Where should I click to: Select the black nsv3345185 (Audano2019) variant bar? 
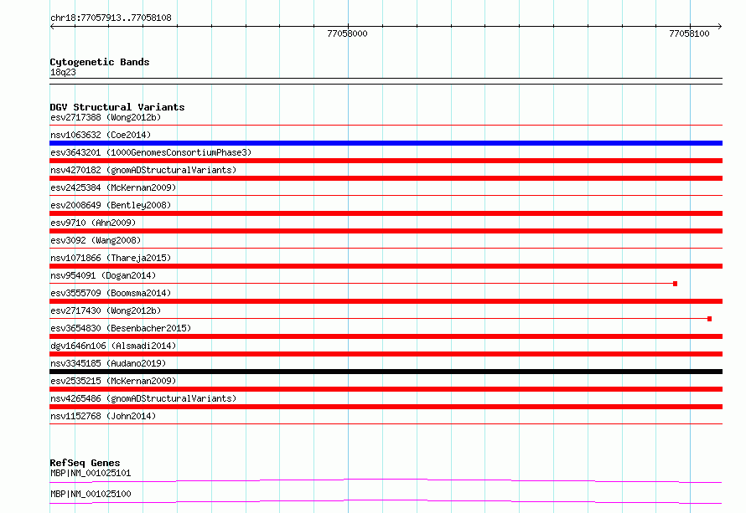click(x=386, y=372)
